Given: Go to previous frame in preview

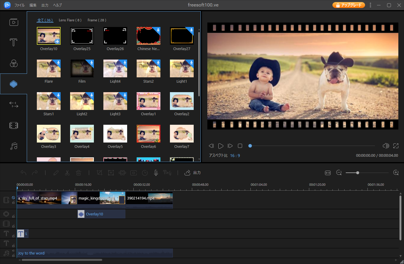Looking at the screenshot, I should [x=211, y=146].
